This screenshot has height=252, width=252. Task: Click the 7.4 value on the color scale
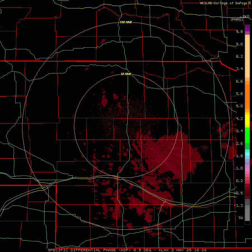[239, 69]
